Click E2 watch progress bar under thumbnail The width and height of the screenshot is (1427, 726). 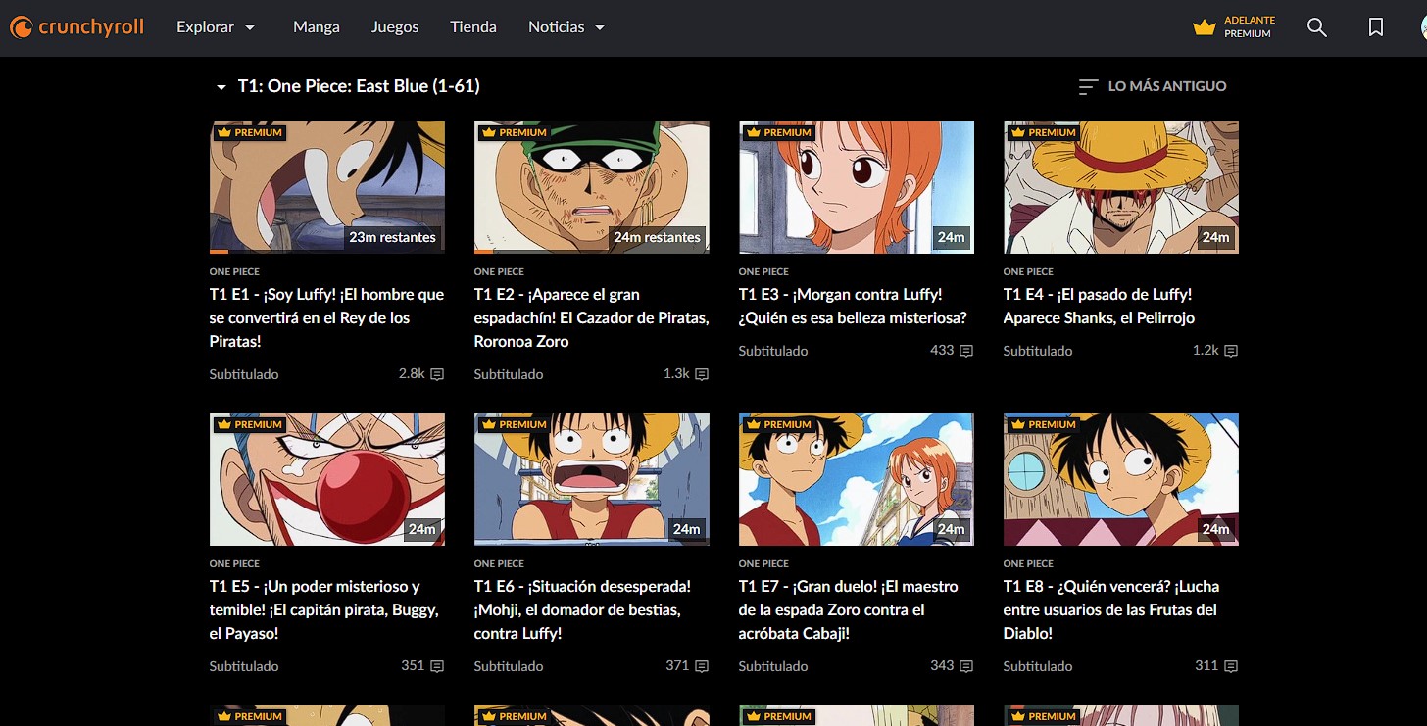592,252
